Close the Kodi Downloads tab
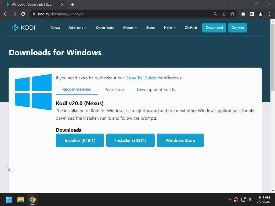Screen dimensions: 275x206 [x=62, y=5]
